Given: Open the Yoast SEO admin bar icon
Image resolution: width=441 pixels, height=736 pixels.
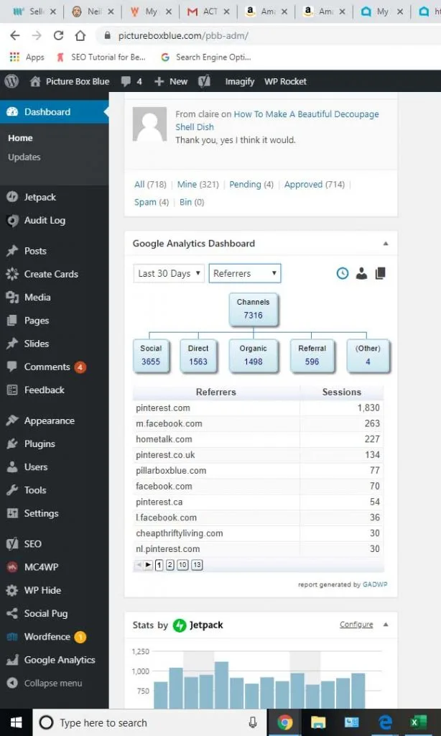Looking at the screenshot, I should 204,81.
